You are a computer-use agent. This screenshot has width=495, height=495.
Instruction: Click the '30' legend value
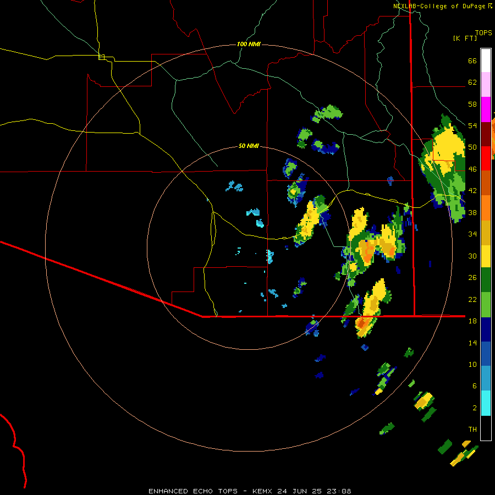point(472,256)
